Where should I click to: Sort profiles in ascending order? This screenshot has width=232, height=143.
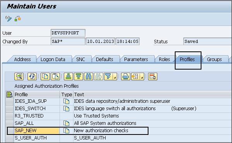tap(68, 77)
